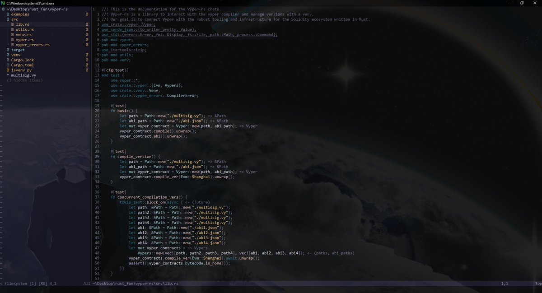This screenshot has width=542, height=293.
Task: Click "use crate::vyper_errors::CompilerError;" on line 17
Action: (154, 95)
